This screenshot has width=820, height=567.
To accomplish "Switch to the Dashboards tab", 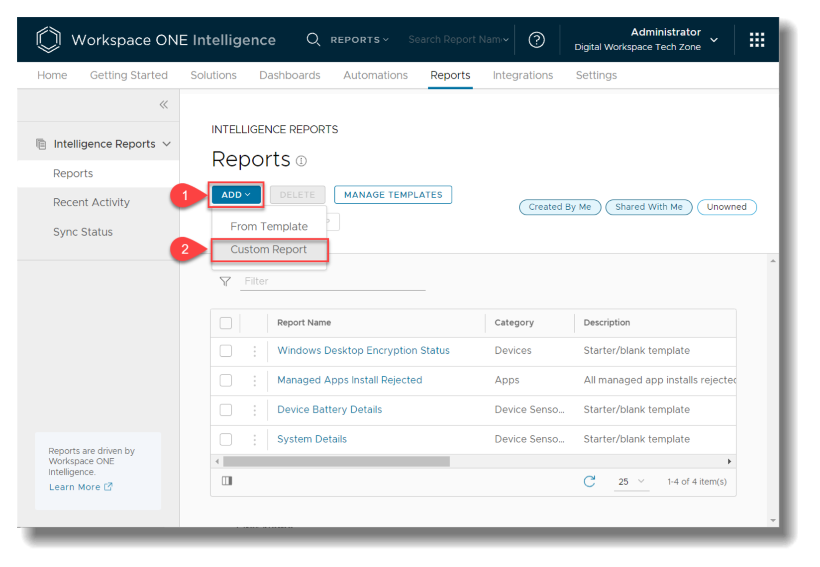I will tap(290, 75).
